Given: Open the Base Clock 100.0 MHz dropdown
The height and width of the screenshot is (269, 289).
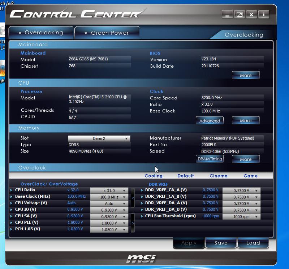Looking at the screenshot, I should 109,197.
